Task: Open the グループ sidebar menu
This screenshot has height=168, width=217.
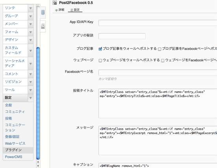Action: point(15,16)
